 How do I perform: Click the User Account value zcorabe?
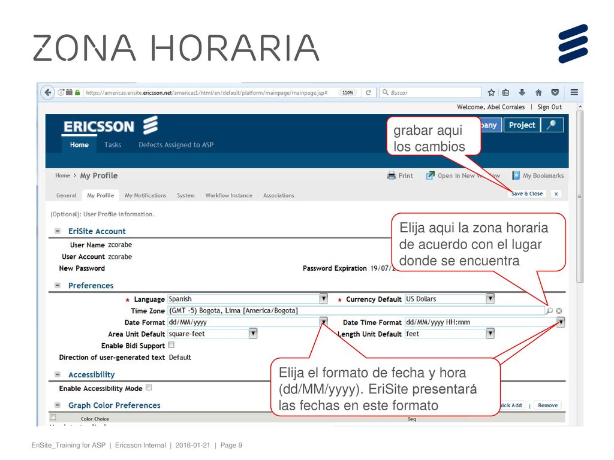pyautogui.click(x=120, y=256)
